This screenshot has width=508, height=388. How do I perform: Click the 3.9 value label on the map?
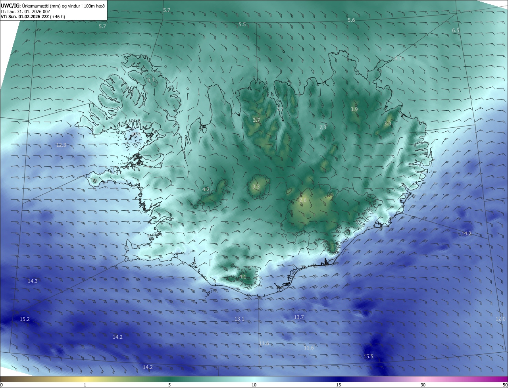click(x=354, y=109)
